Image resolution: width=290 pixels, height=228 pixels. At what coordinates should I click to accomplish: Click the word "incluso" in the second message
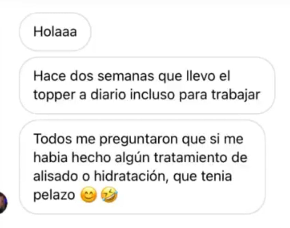pyautogui.click(x=153, y=94)
